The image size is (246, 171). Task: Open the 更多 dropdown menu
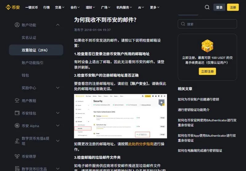(x=155, y=7)
